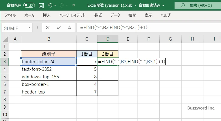Click cell C6 with value 4
Screen dimensions: 221x121
pos(87,84)
